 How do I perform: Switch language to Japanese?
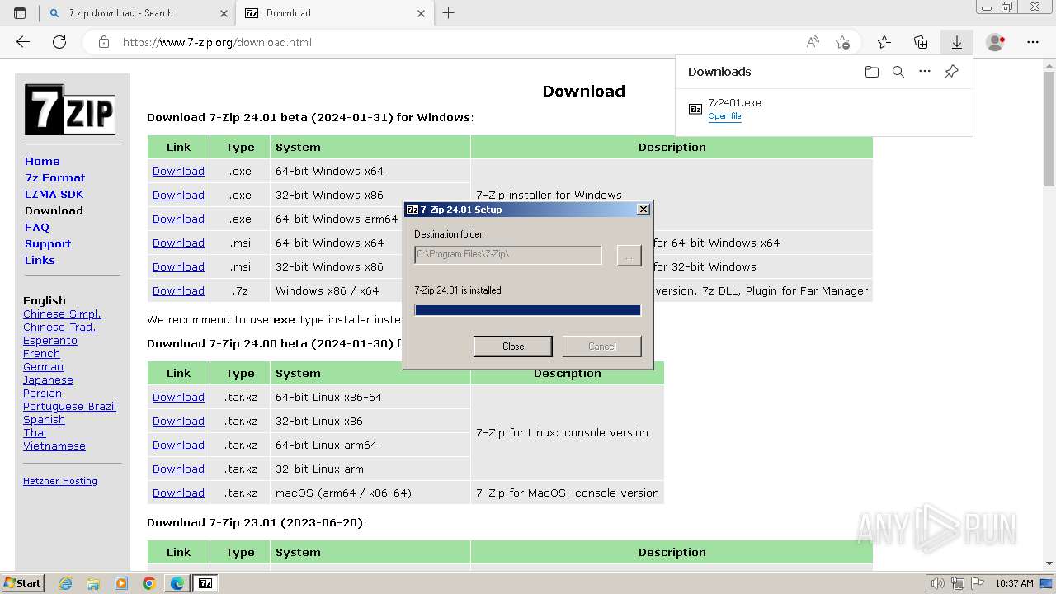click(48, 379)
